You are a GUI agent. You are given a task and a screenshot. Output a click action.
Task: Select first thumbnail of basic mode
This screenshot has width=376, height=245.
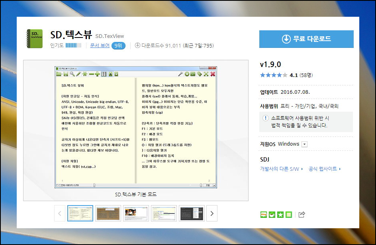[x=80, y=213]
